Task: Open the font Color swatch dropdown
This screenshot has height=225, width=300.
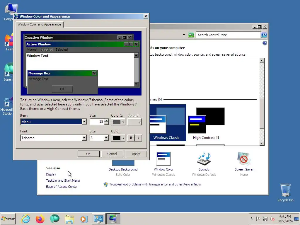Action: [x=118, y=138]
